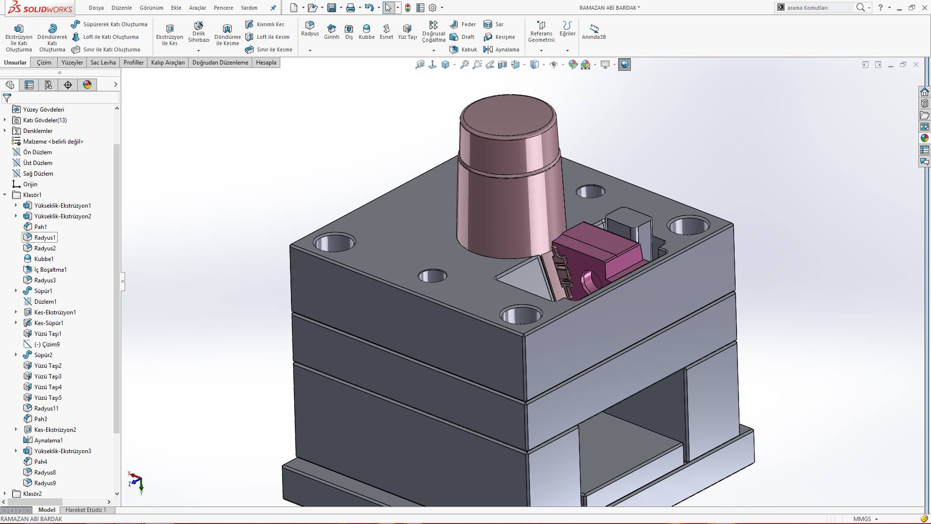Toggle the feature tree filter icon
The width and height of the screenshot is (931, 524).
coord(7,98)
